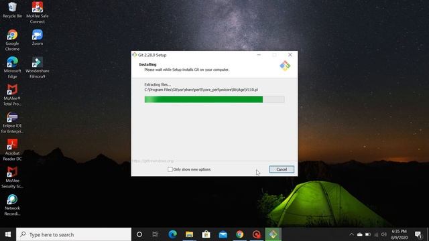
Task: Select McAfee Security Scan desktop icon
Action: (12, 177)
